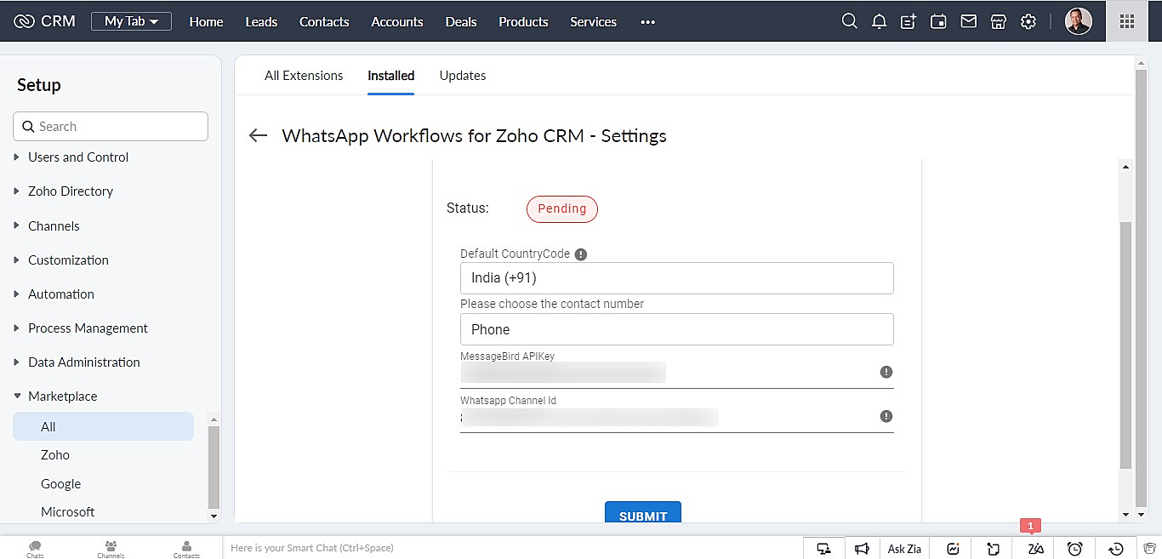Click the search magnifier icon in top bar
The width and height of the screenshot is (1162, 559).
click(849, 21)
